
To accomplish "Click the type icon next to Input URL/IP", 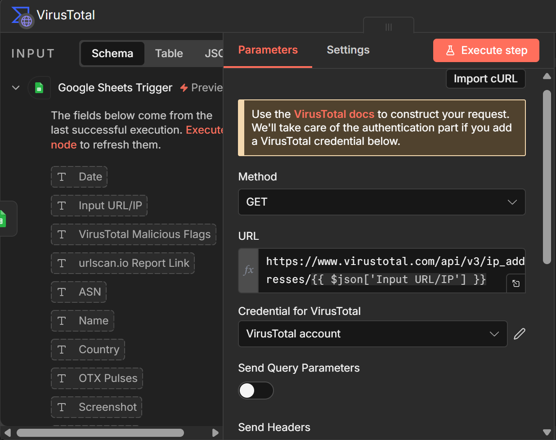I will [x=62, y=206].
